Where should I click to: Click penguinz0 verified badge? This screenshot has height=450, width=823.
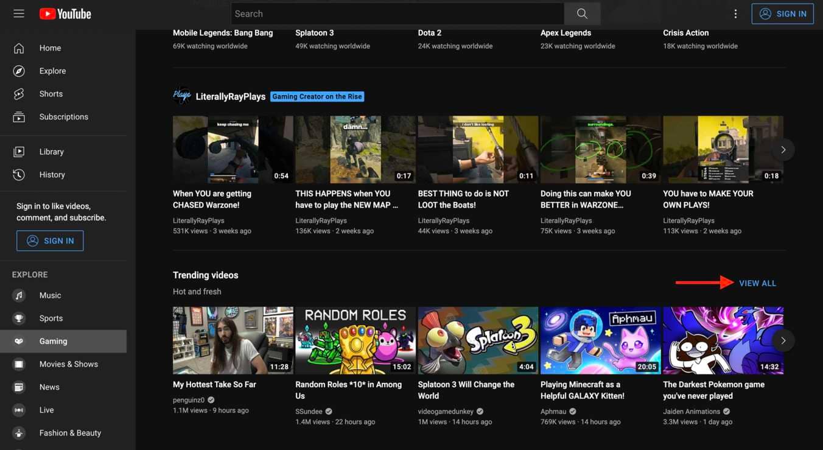tap(211, 400)
